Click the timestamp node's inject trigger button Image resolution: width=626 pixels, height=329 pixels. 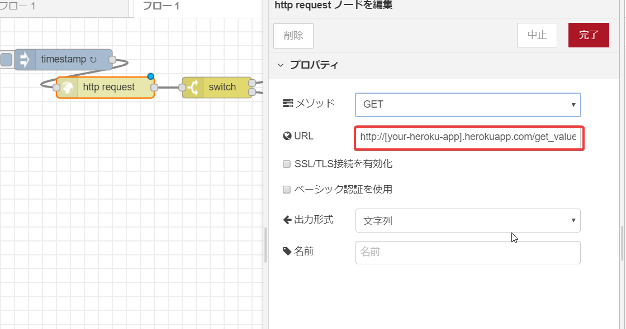click(x=6, y=60)
